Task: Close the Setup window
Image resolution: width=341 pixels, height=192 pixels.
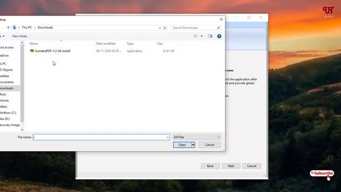Action: click(x=261, y=18)
